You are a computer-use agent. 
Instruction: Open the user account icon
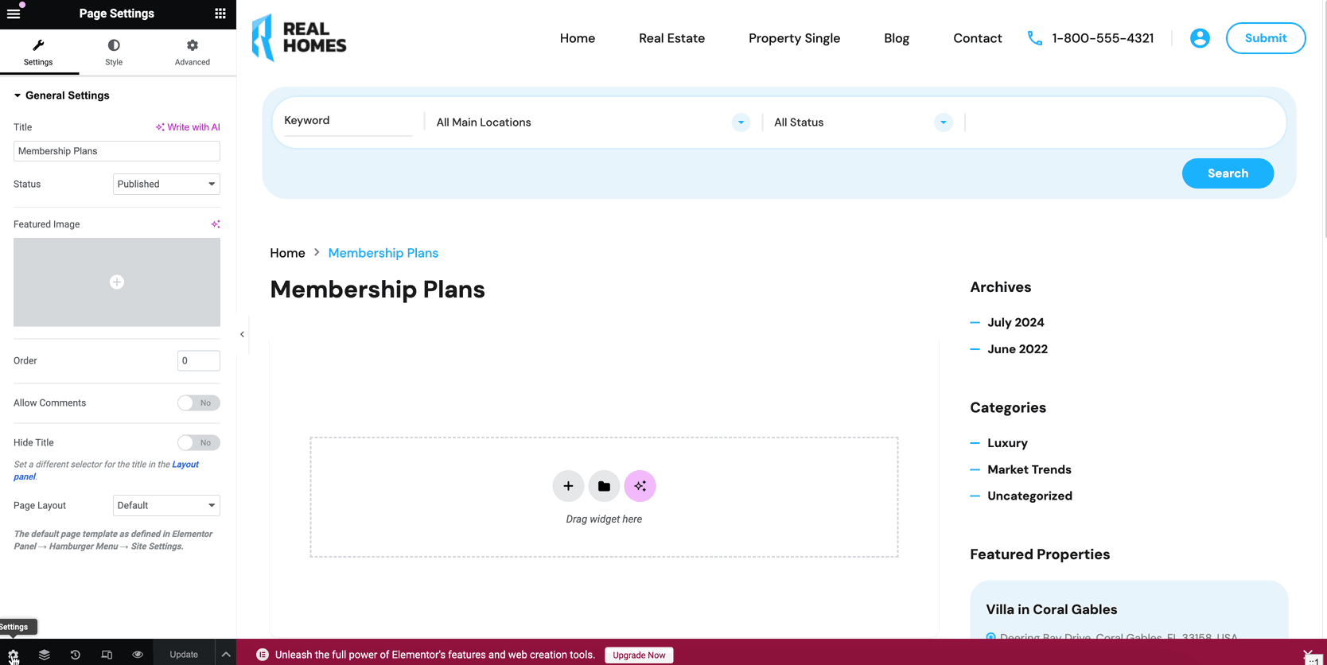1200,38
